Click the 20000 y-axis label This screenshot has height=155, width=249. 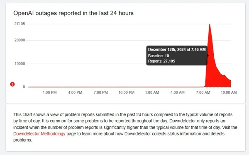[20, 40]
